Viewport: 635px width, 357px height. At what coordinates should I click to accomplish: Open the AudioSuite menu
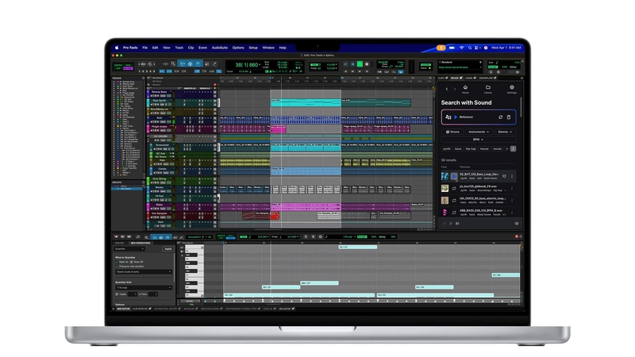point(220,48)
